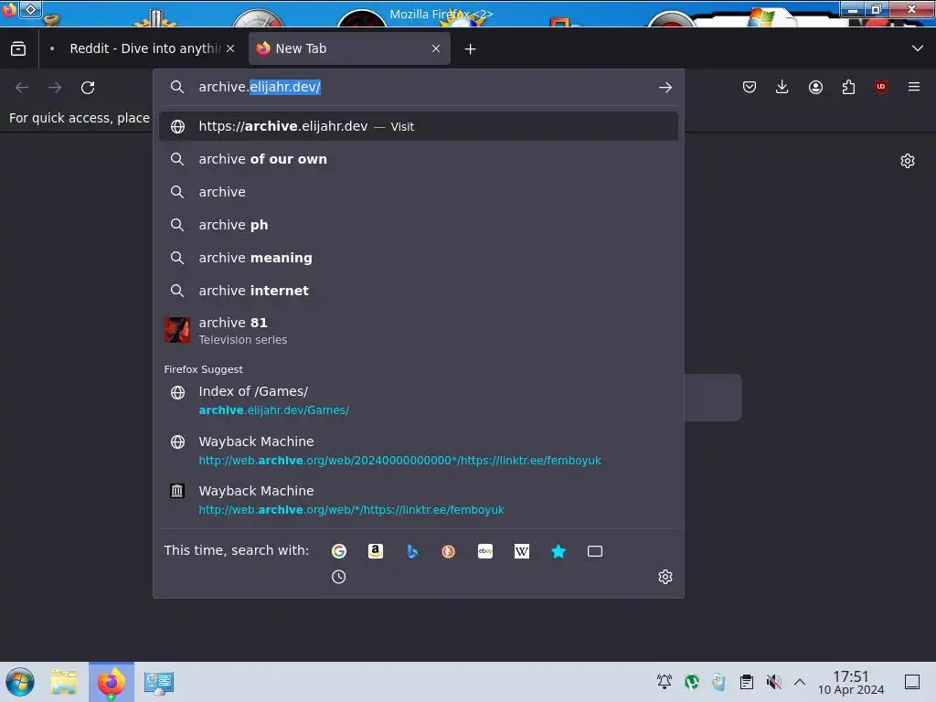Select 'archive of our own' search suggestion
Image resolution: width=936 pixels, height=702 pixels.
(x=418, y=159)
